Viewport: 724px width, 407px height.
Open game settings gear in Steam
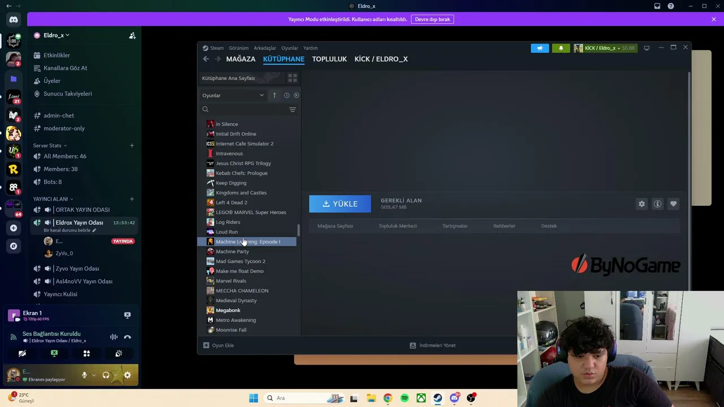(x=641, y=204)
